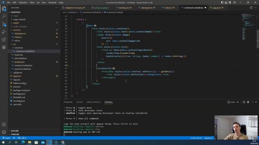This screenshot has height=145, width=259.
Task: Toggle primary sidebar visibility in title bar
Action: tap(222, 2)
